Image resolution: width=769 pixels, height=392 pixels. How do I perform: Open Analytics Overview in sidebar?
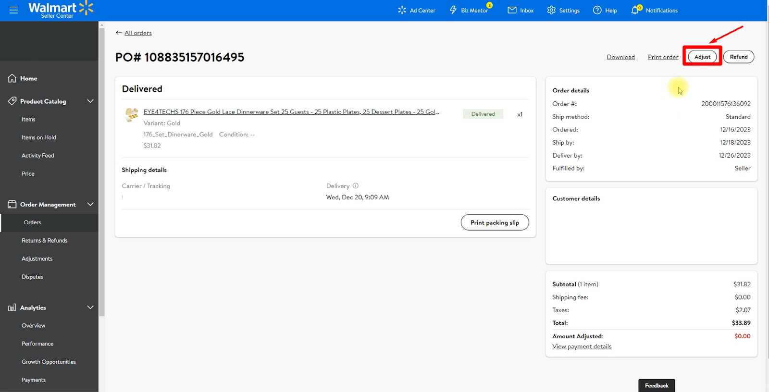33,326
